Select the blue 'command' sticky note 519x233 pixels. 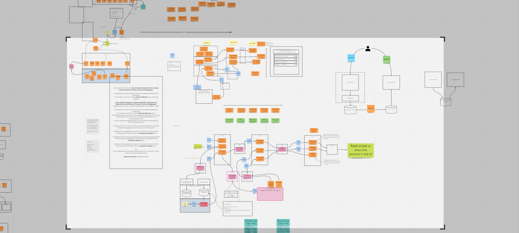coord(351,58)
